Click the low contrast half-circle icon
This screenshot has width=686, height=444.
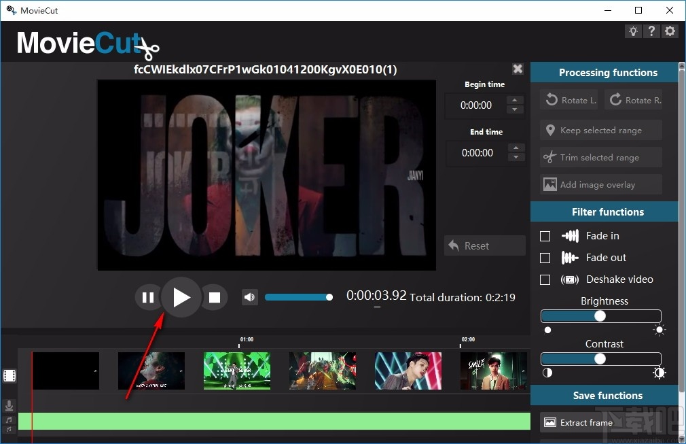click(547, 373)
